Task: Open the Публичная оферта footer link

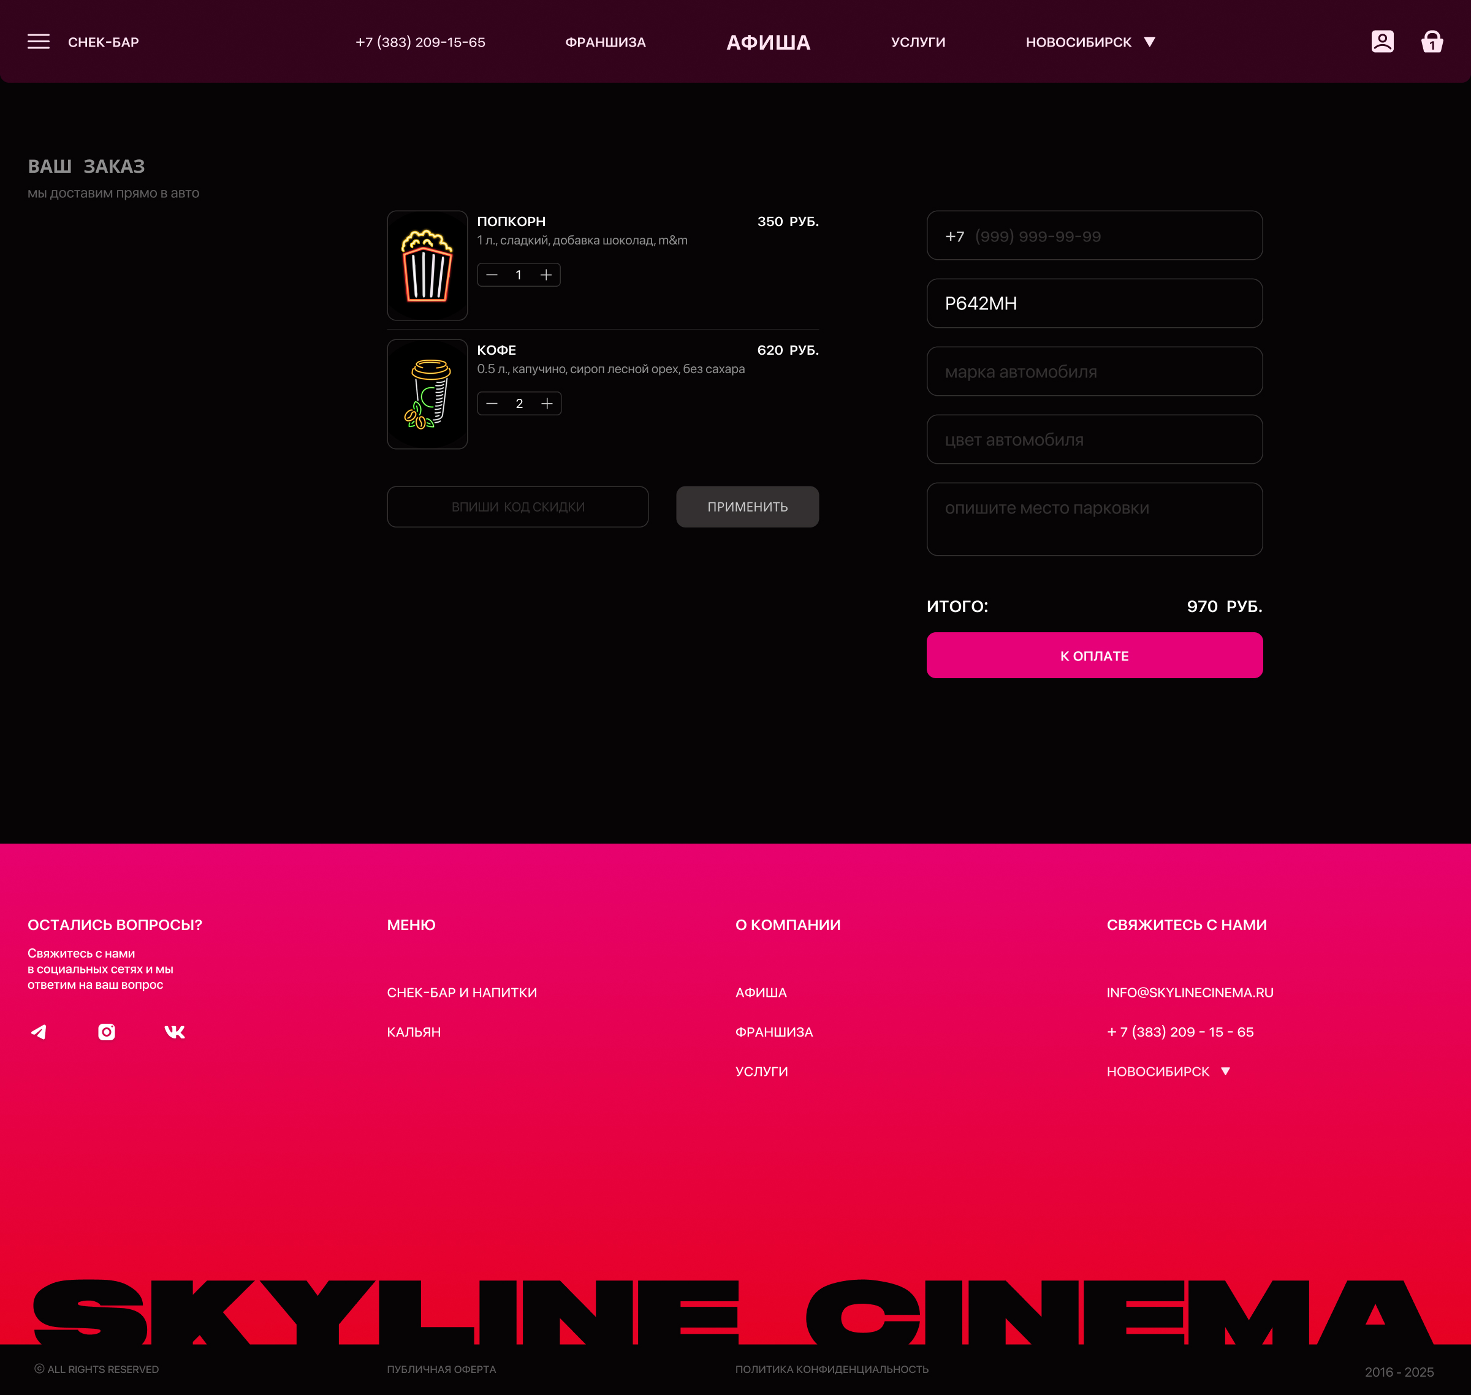Action: (441, 1369)
